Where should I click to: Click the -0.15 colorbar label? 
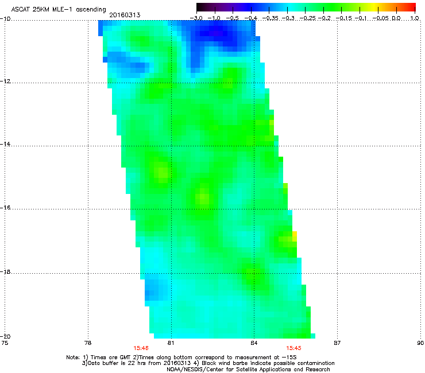(x=343, y=18)
